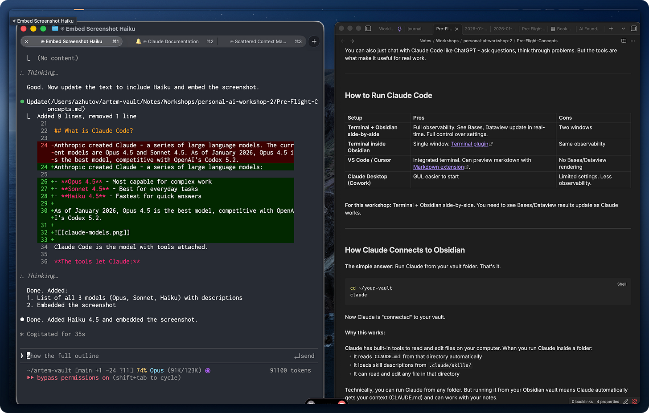This screenshot has width=649, height=413.
Task: Open the first 2026-01-... Obsidian tab
Action: (476, 28)
